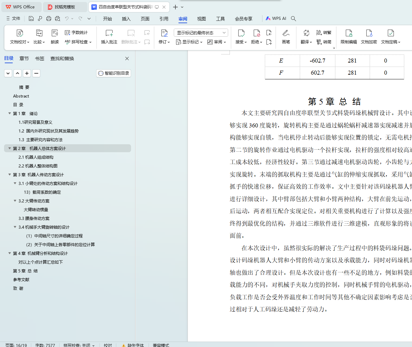Click the 接受 accept changes icon
This screenshot has height=347, width=412.
[241, 33]
